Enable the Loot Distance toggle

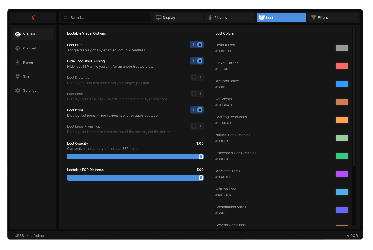click(197, 77)
